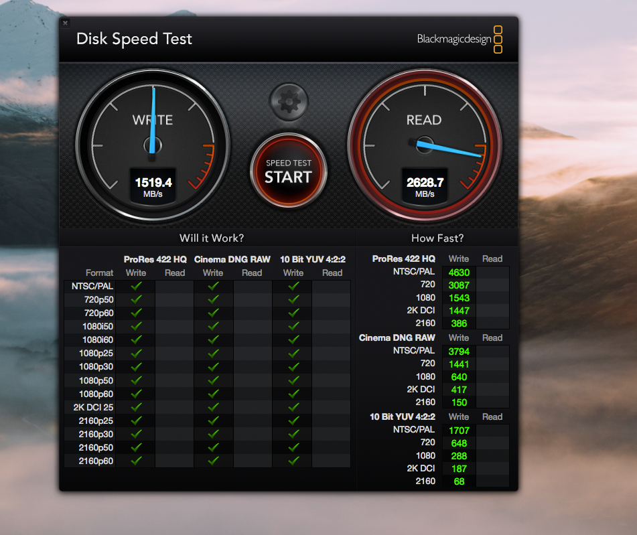Viewport: 637px width, 535px height.
Task: Click Cinema DNG 2K DCI write value 417
Action: coord(459,390)
